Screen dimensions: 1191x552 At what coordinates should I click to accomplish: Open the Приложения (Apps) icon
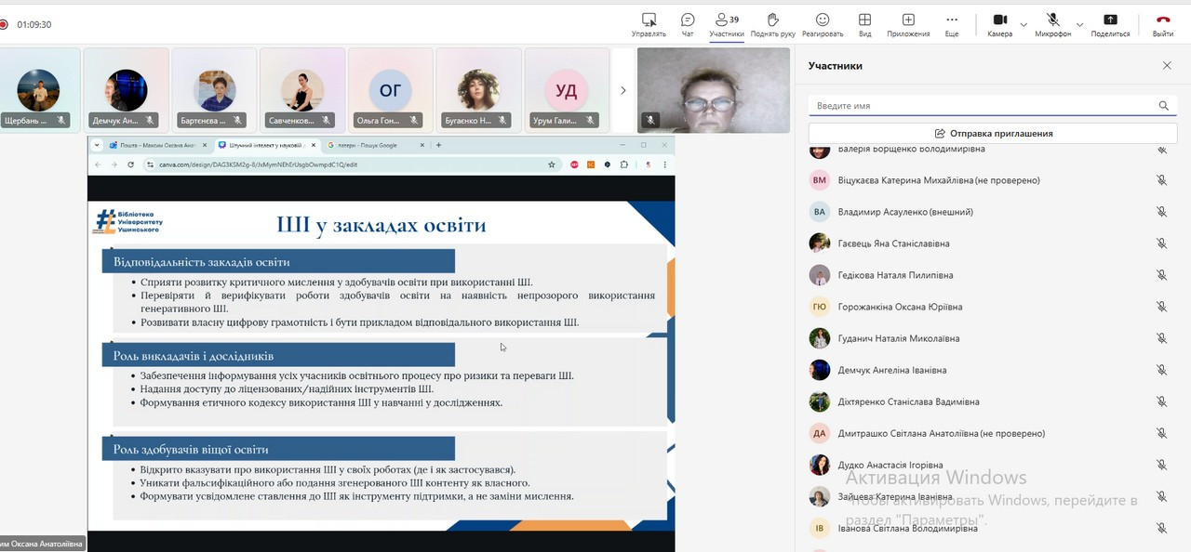(908, 24)
